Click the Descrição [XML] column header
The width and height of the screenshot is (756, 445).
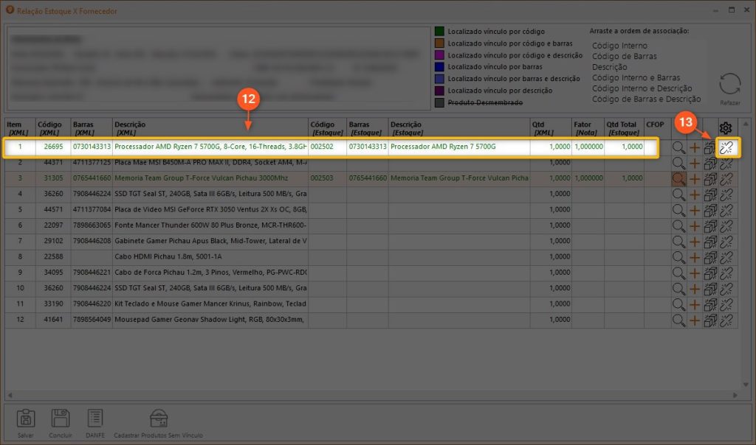tap(210, 128)
